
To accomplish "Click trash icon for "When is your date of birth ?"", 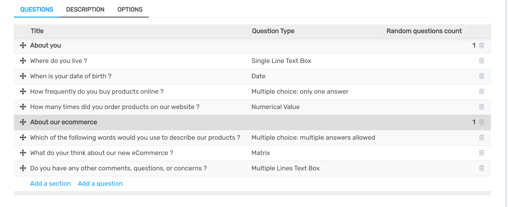I will [482, 76].
